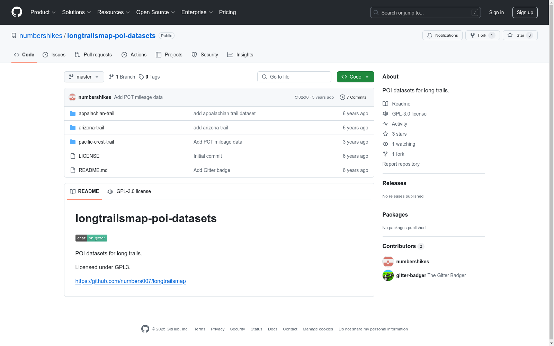Open the Contributors heading link

[403, 246]
